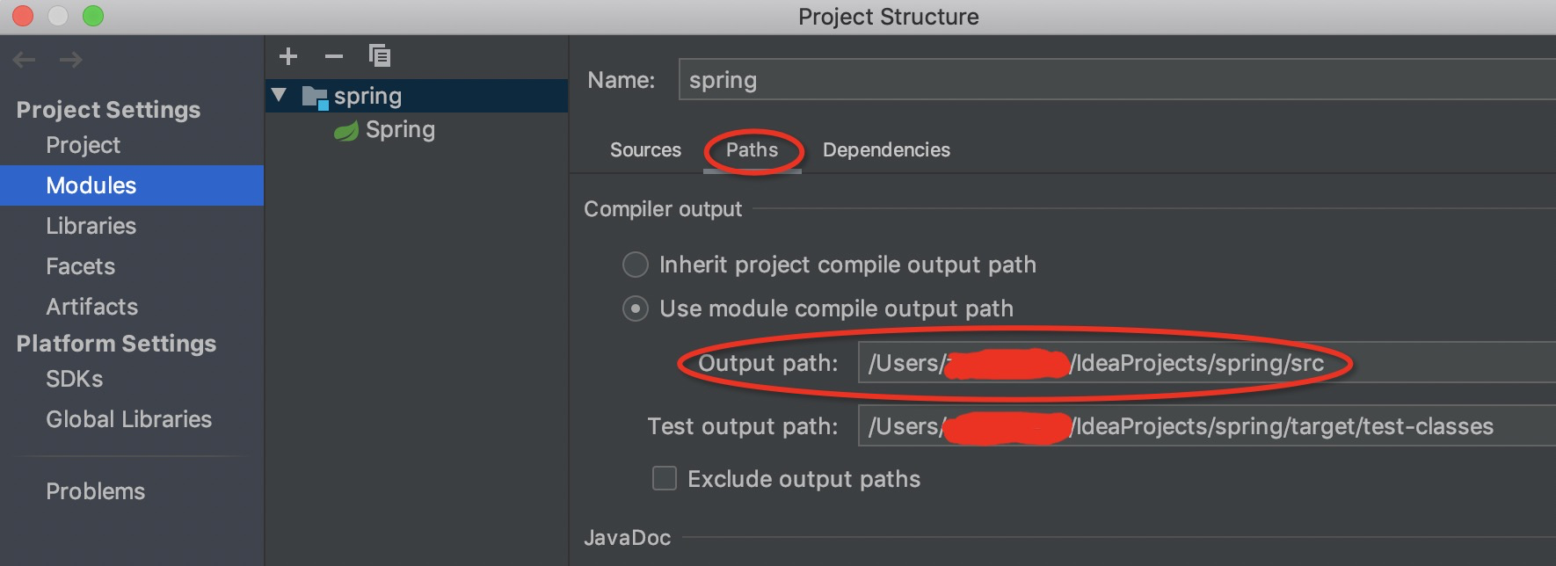Switch to the Sources tab

tap(645, 150)
